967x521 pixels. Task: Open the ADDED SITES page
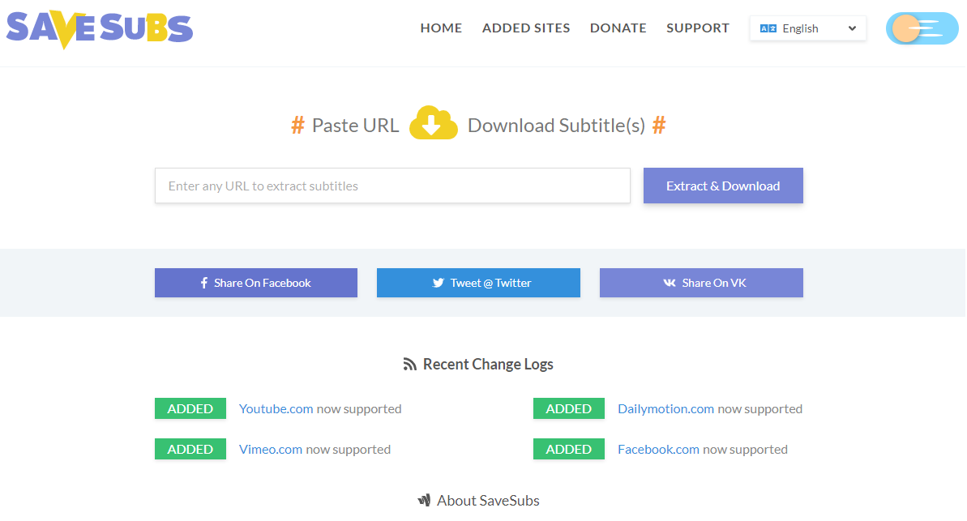(x=525, y=28)
